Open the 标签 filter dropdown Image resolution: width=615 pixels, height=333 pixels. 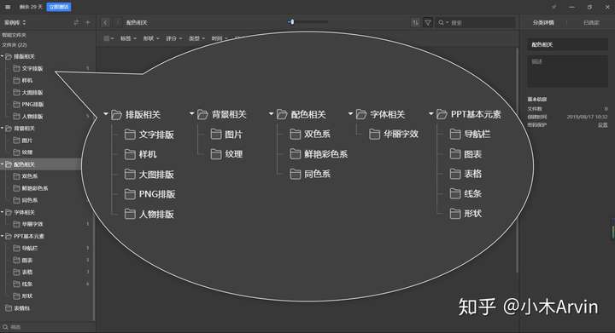[128, 38]
